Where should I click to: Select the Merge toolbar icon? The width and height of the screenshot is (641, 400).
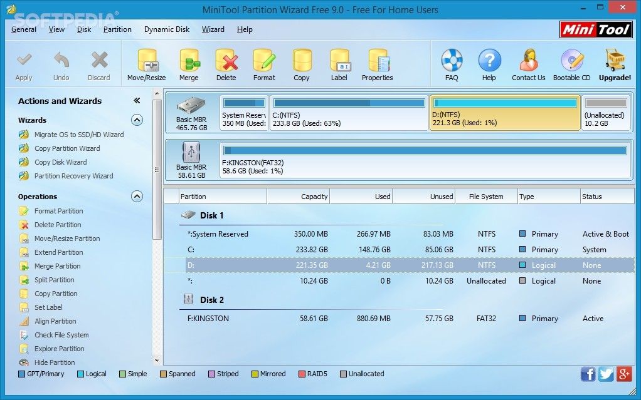click(189, 60)
